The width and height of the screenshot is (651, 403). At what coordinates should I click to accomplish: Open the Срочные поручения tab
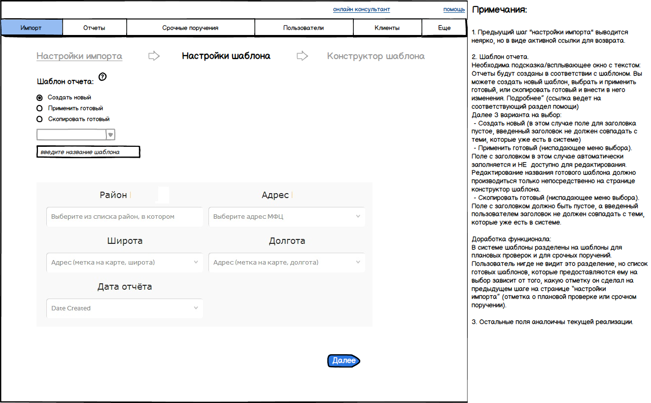[x=190, y=28]
